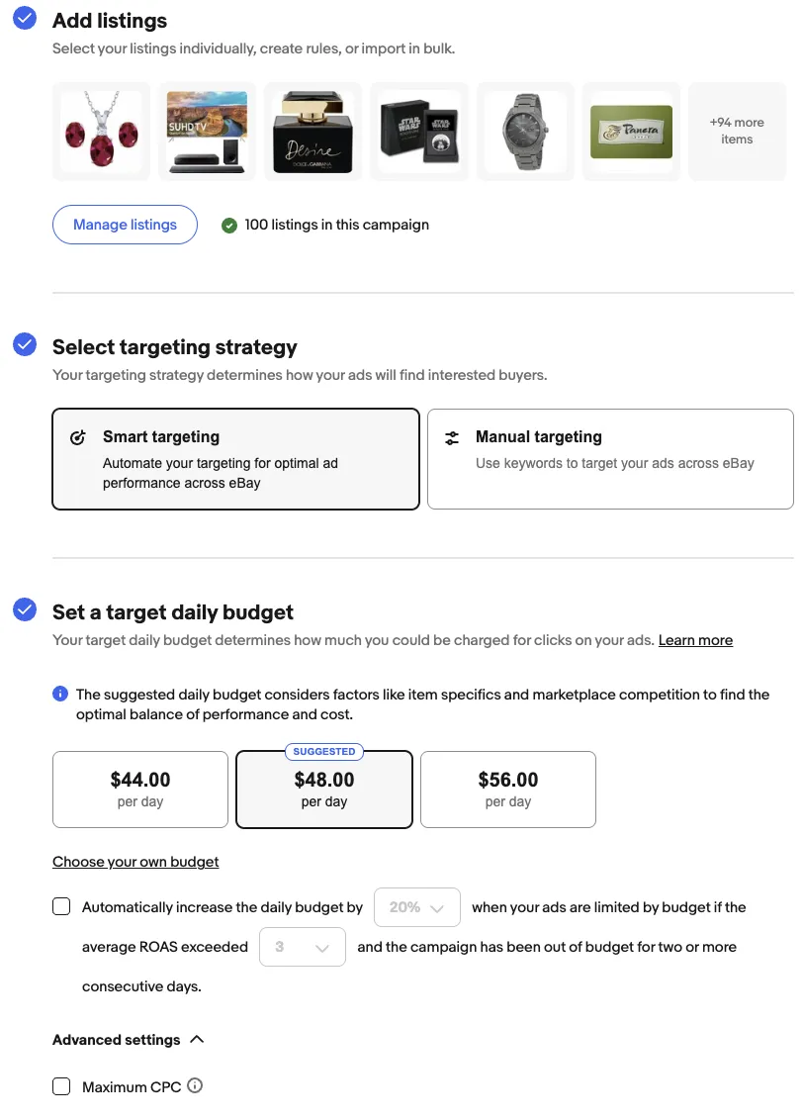Click the Manage listings button
Image resolution: width=803 pixels, height=1119 pixels.
pos(125,225)
